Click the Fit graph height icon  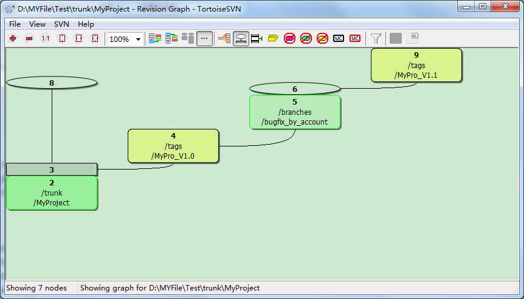(62, 39)
